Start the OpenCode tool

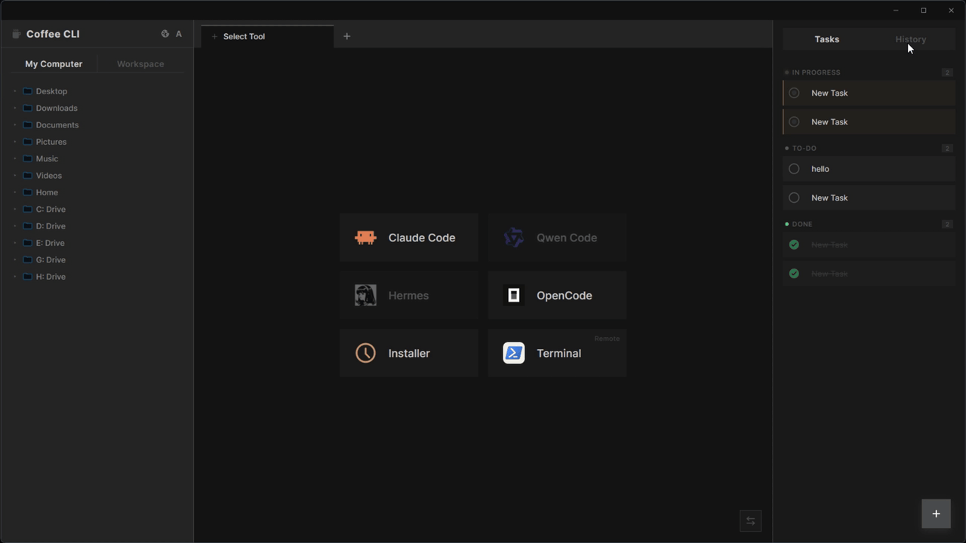[x=557, y=296]
